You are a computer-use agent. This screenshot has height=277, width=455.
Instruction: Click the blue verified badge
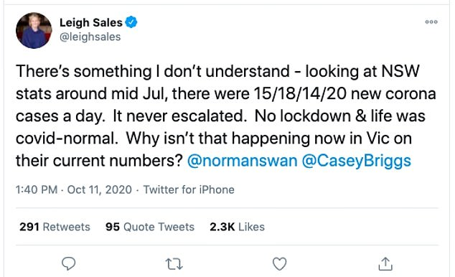coord(131,22)
